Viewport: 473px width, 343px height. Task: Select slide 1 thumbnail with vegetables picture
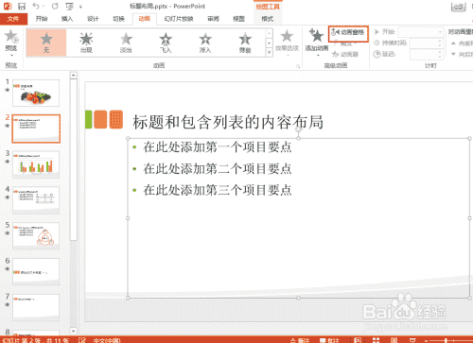(36, 93)
